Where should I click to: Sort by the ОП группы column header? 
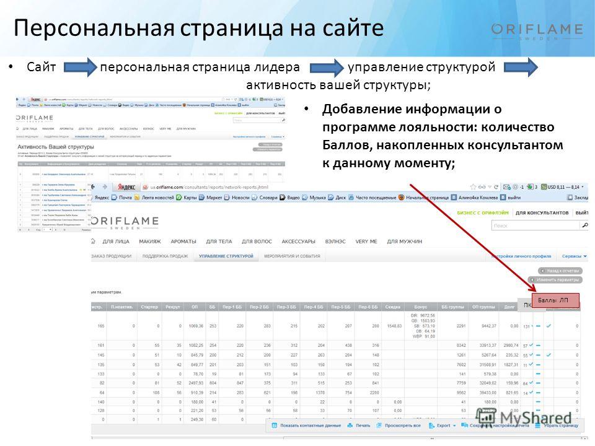483,307
